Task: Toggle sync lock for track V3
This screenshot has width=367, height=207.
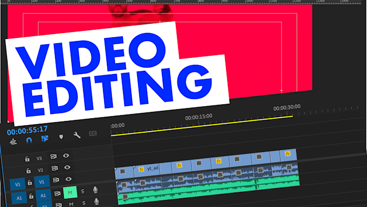Action: [x=53, y=156]
